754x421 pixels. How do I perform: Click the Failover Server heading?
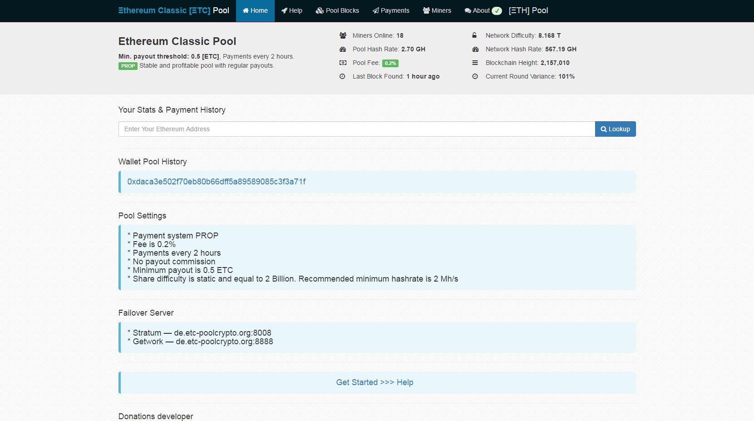click(x=146, y=313)
